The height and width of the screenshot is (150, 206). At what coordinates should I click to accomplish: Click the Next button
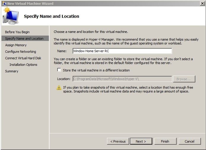[141, 141]
